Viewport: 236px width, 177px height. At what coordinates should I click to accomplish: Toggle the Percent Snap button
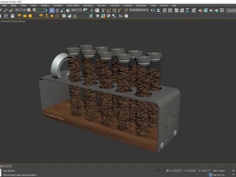(115, 10)
